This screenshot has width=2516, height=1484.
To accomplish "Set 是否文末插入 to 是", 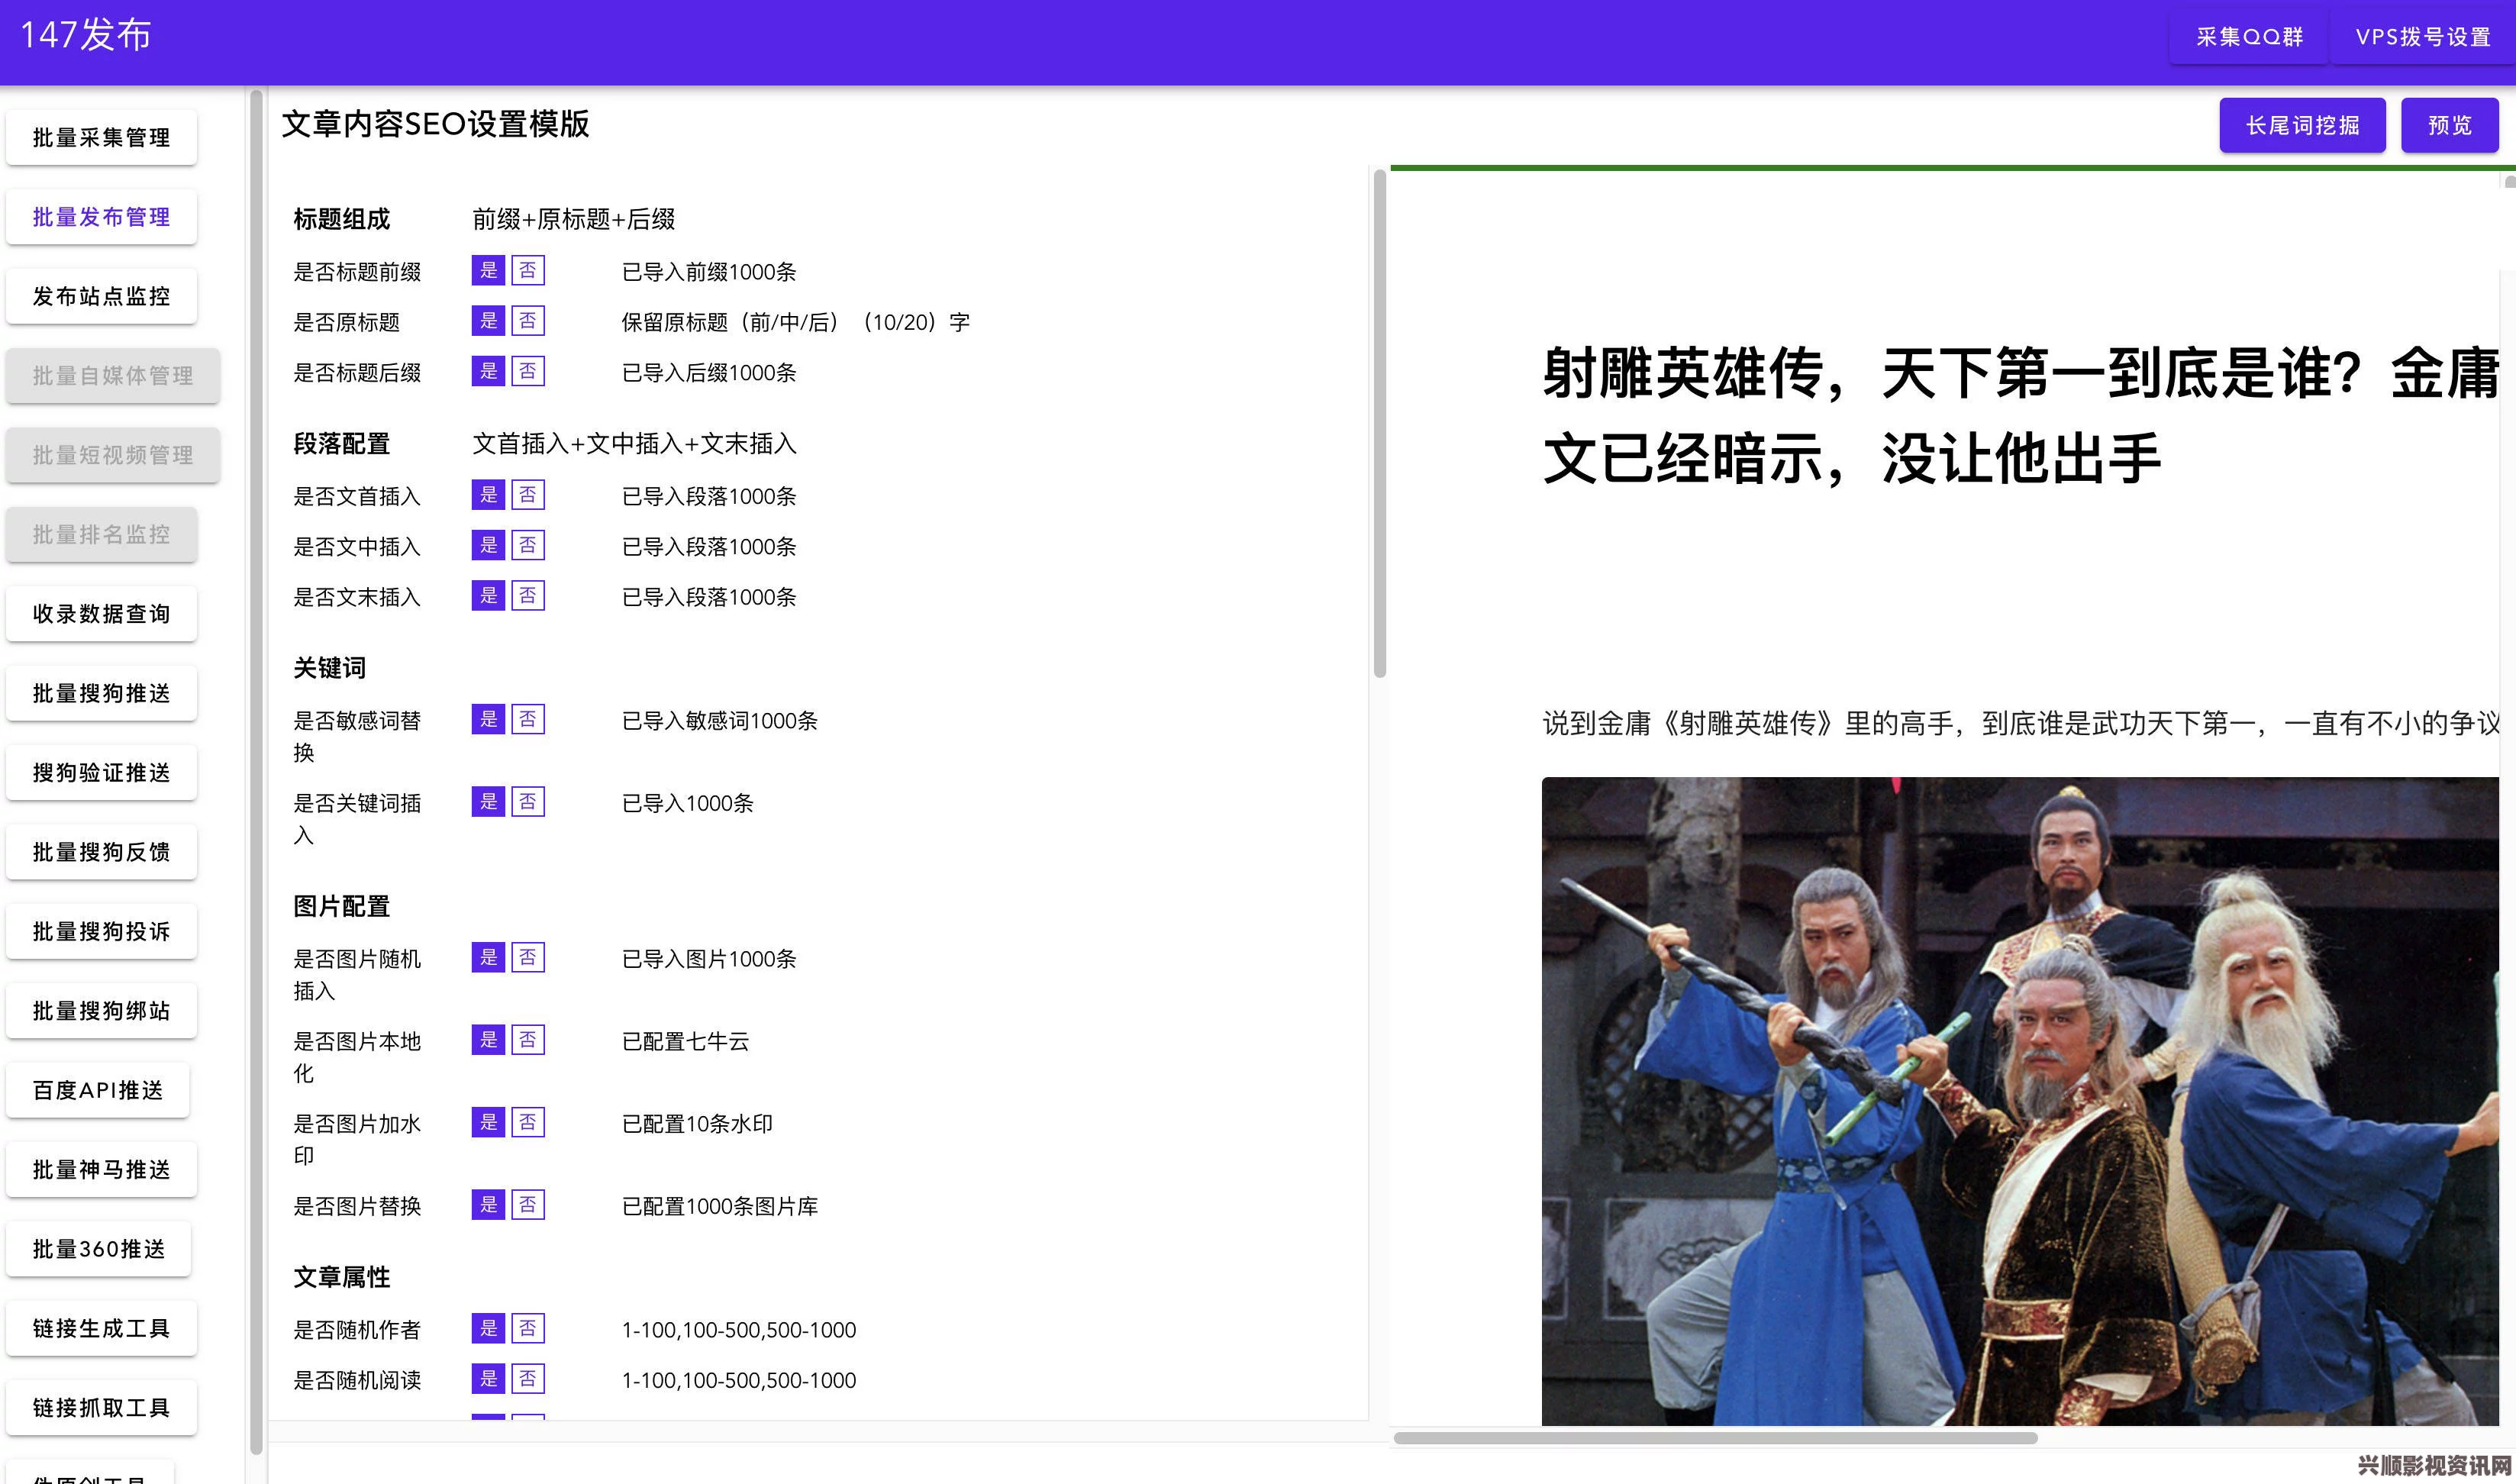I will tap(488, 596).
